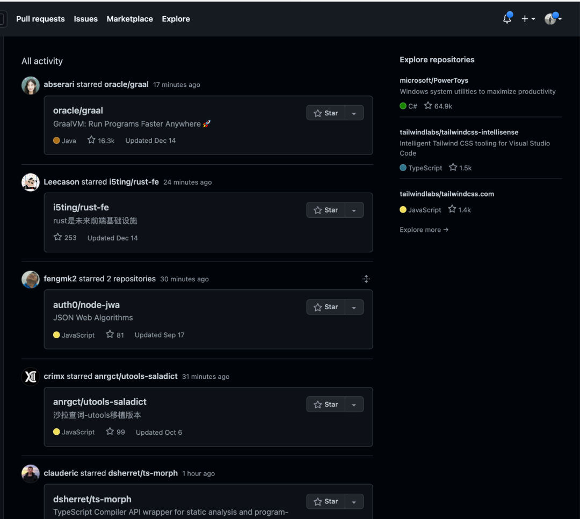580x519 pixels.
Task: Open crimx's avatar logo
Action: coord(30,377)
